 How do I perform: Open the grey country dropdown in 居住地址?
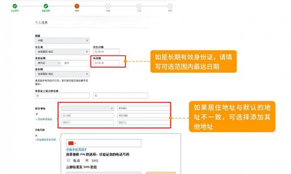coord(88,108)
